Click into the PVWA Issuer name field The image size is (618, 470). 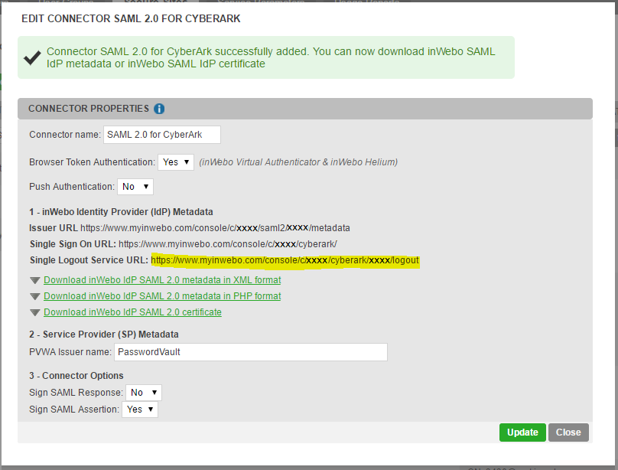point(250,352)
